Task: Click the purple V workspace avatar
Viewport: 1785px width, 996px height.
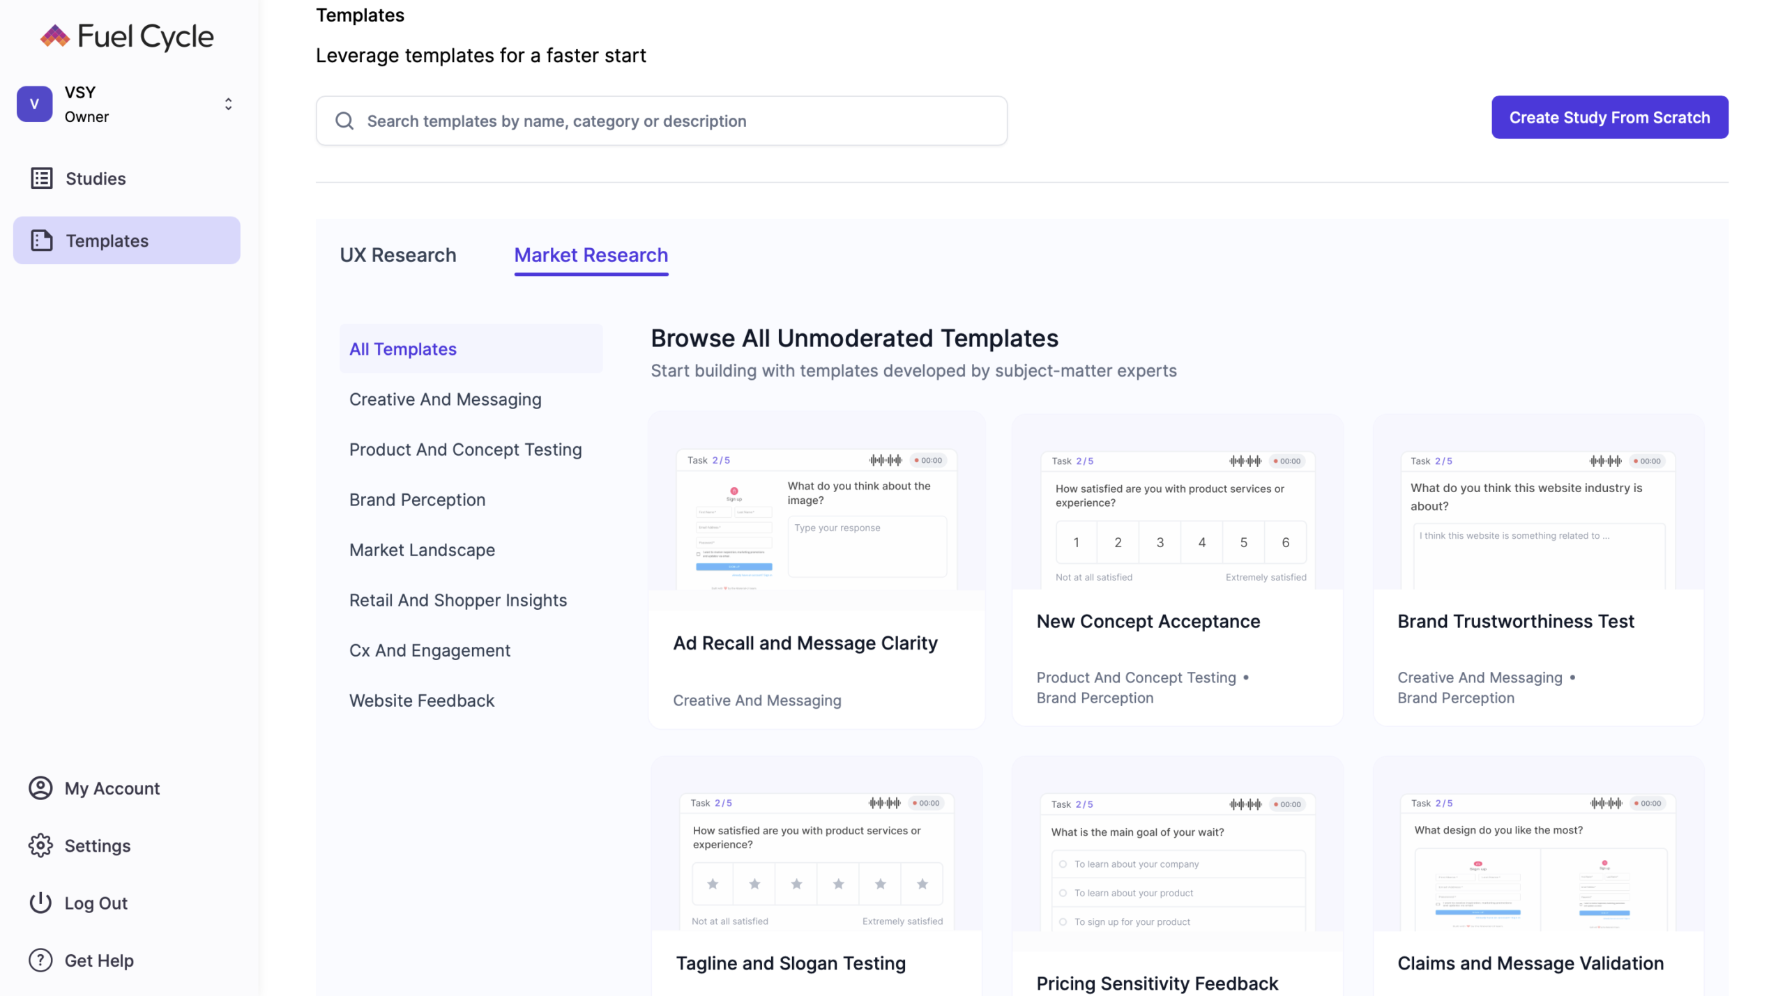Action: (x=34, y=104)
